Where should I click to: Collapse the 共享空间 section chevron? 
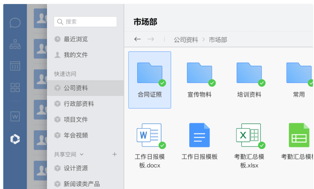coord(81,155)
